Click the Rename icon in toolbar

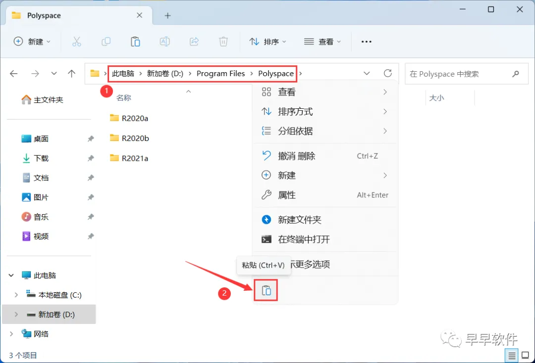[165, 42]
